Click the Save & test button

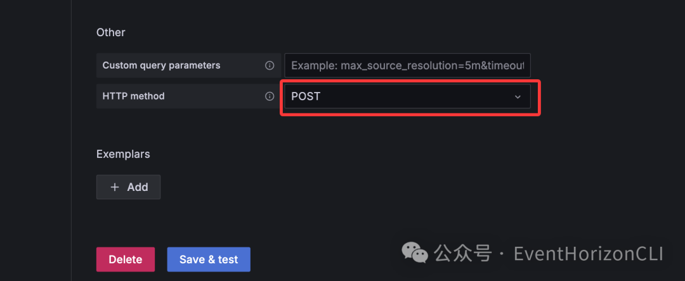pos(209,259)
